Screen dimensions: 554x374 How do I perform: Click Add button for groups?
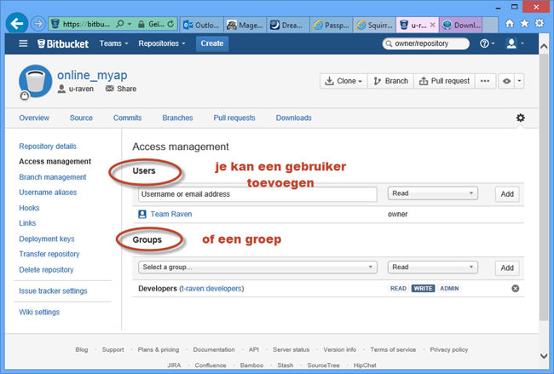tap(507, 268)
